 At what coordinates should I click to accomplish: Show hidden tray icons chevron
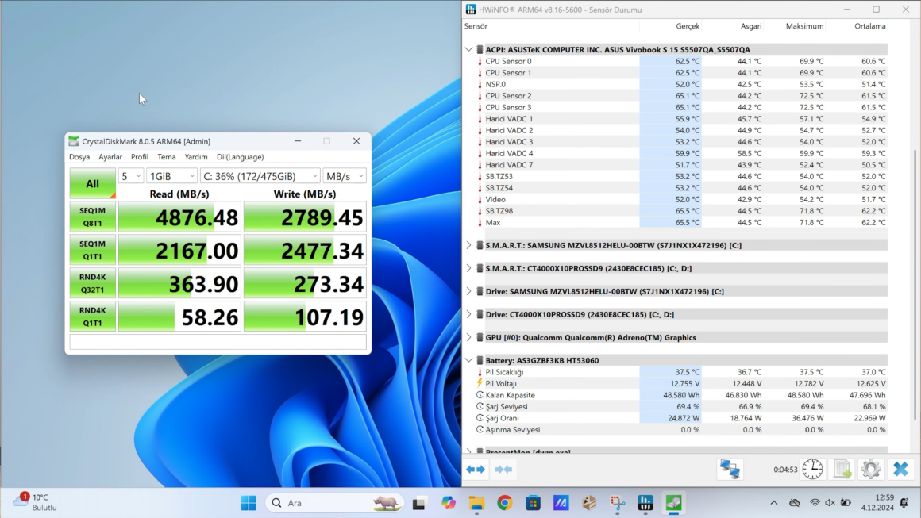(774, 503)
